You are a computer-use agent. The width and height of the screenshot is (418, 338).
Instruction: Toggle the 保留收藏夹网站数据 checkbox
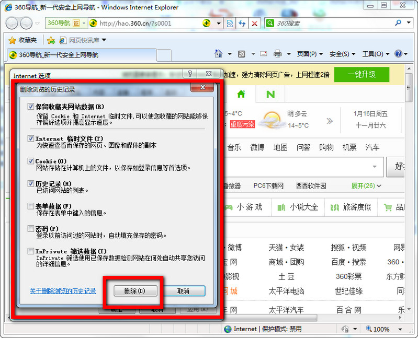tap(31, 107)
